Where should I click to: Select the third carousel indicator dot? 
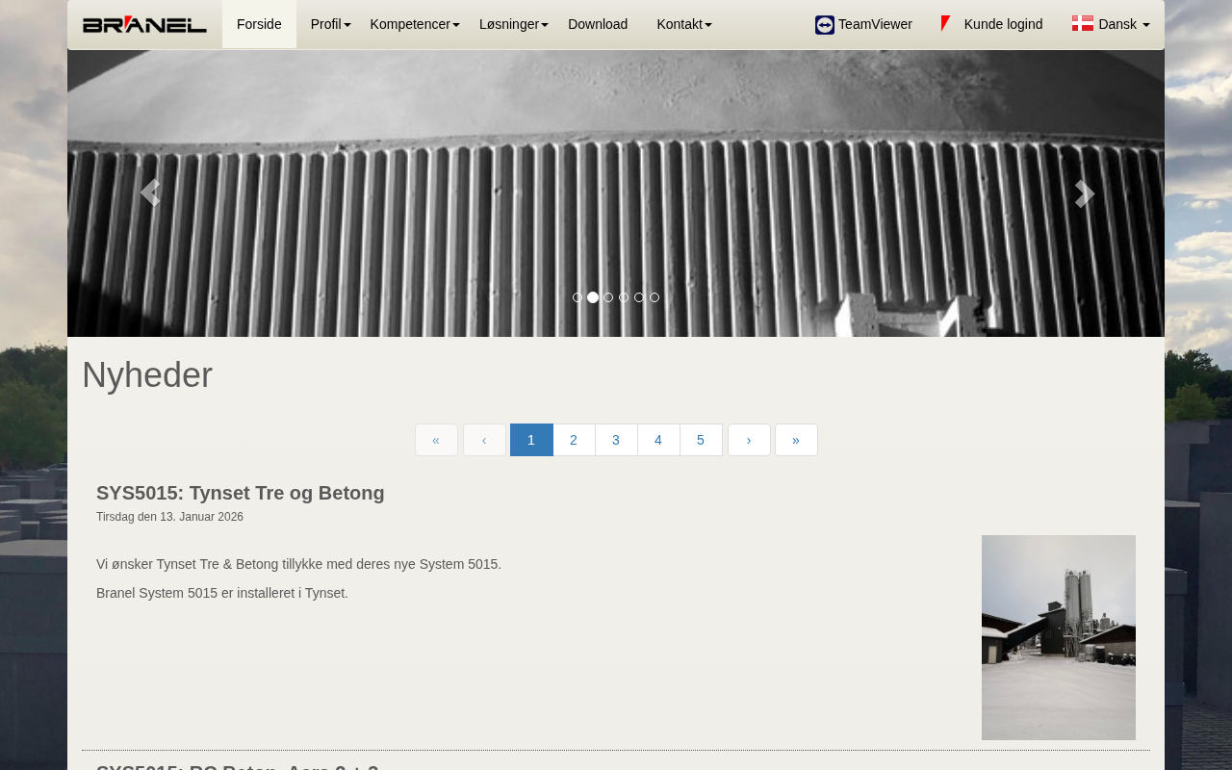[608, 297]
